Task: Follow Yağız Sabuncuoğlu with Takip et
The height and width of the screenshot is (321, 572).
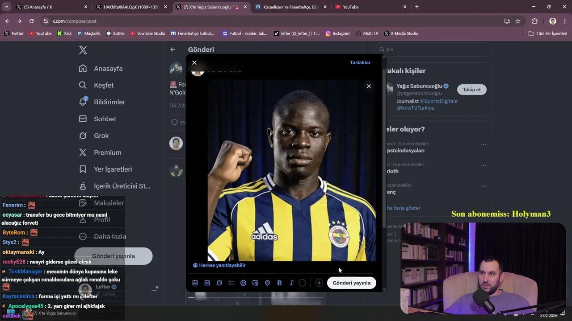Action: click(x=471, y=90)
